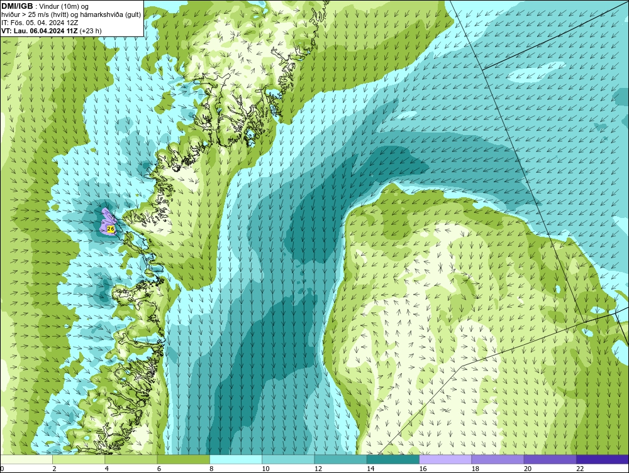Click the scale label '6'
Viewport: 629px width, 473px height.
pyautogui.click(x=159, y=469)
